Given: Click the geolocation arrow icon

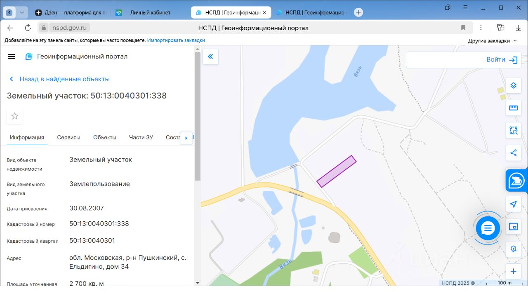Looking at the screenshot, I should pos(513,204).
